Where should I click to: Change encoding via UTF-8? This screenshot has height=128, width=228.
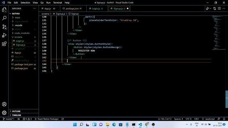tap(188, 119)
